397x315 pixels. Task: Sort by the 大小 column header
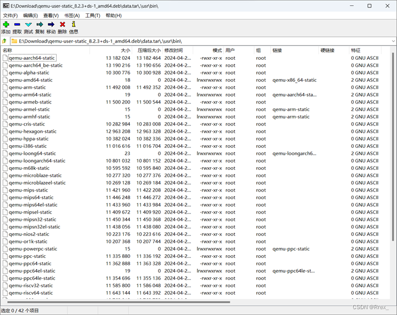coord(111,50)
